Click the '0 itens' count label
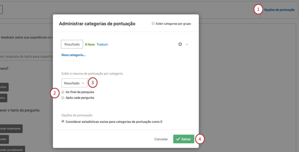Viewport: 299px width, 152px height. tap(90, 45)
